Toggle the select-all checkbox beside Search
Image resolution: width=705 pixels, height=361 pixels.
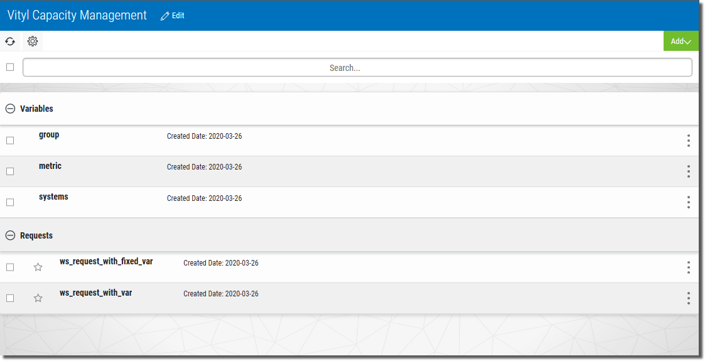pyautogui.click(x=10, y=67)
